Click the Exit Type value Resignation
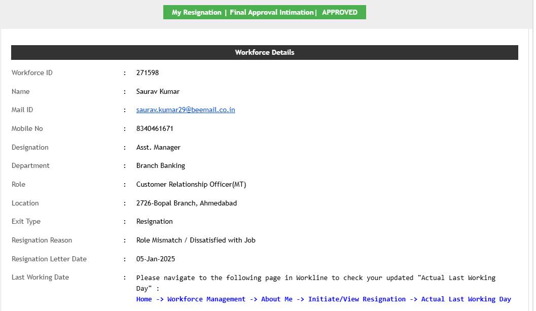 (x=155, y=222)
